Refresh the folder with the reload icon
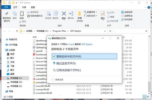This screenshot has height=100, width=152. coord(110,31)
